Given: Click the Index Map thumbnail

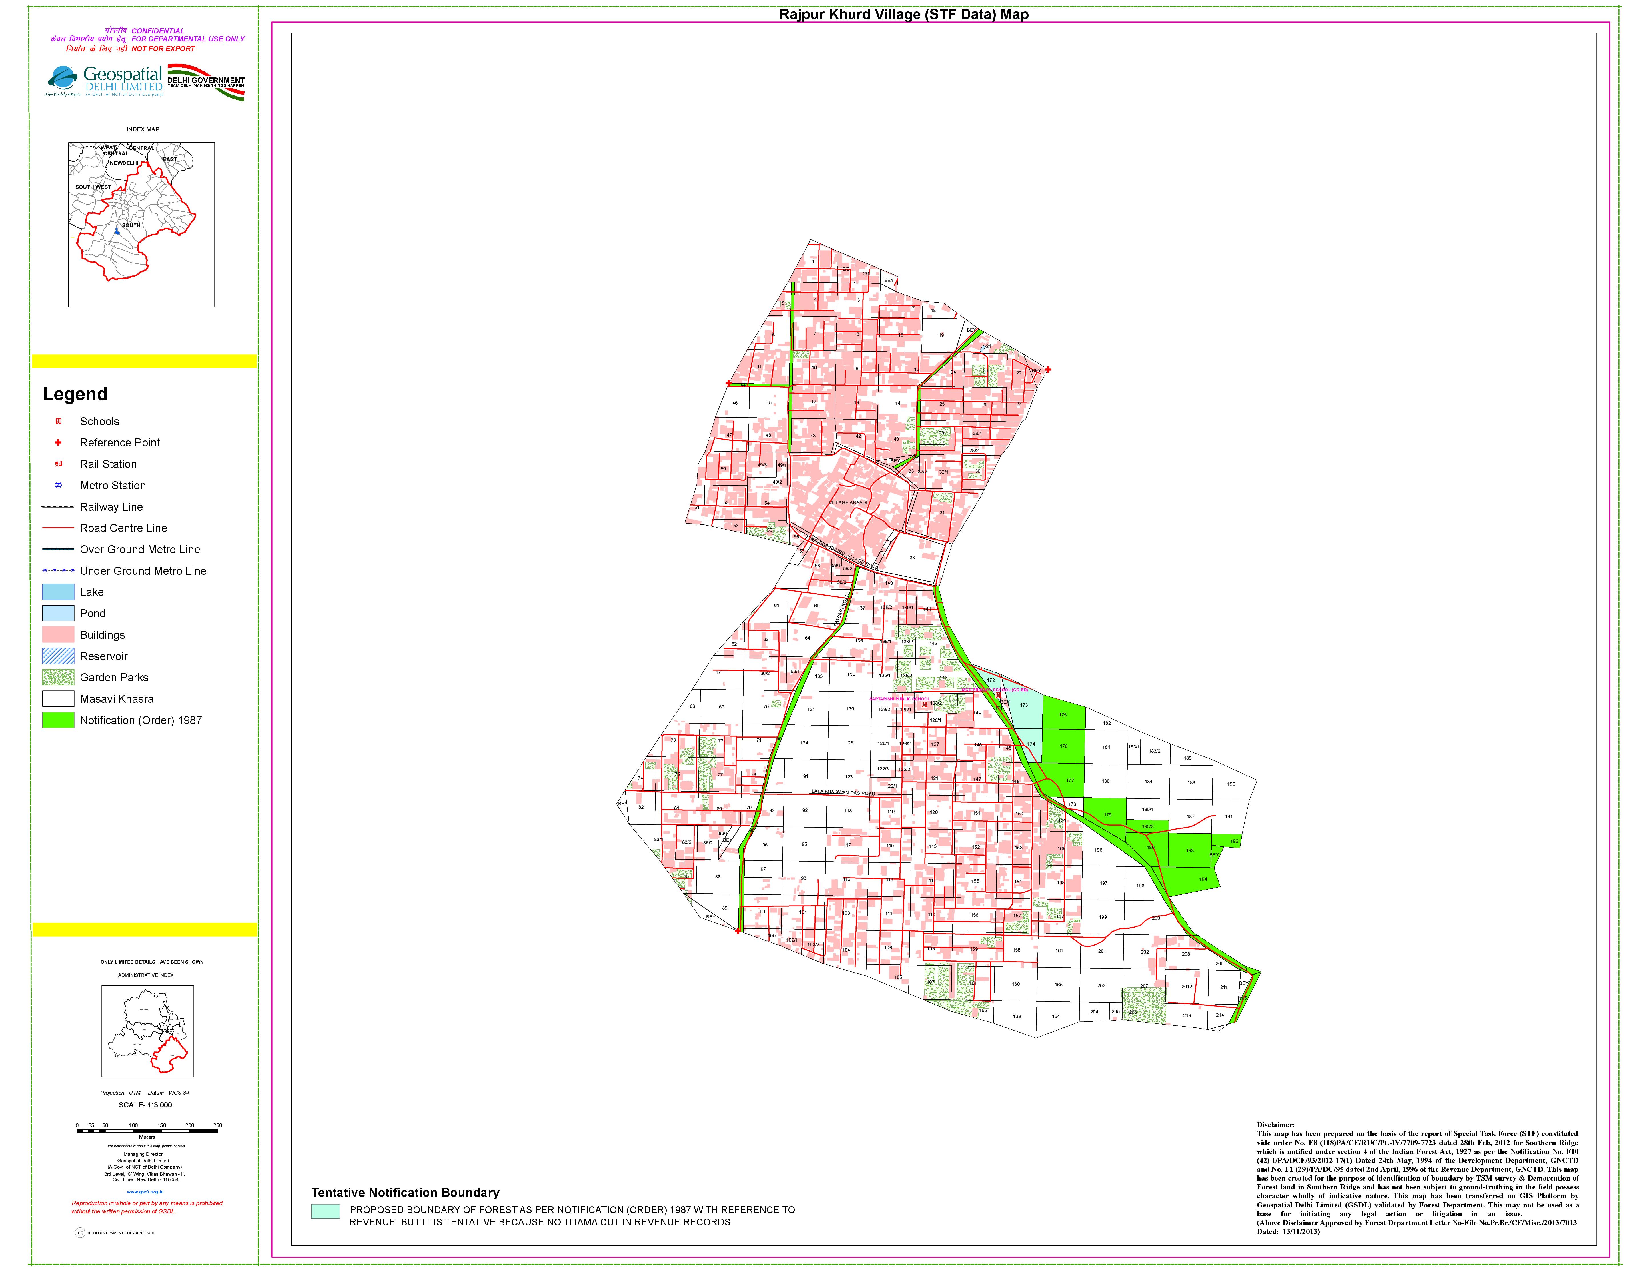Looking at the screenshot, I should coord(141,224).
